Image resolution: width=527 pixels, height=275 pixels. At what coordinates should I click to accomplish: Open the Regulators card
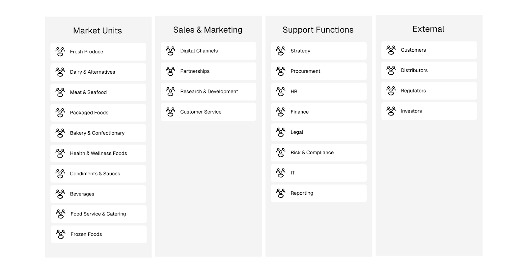coord(429,91)
